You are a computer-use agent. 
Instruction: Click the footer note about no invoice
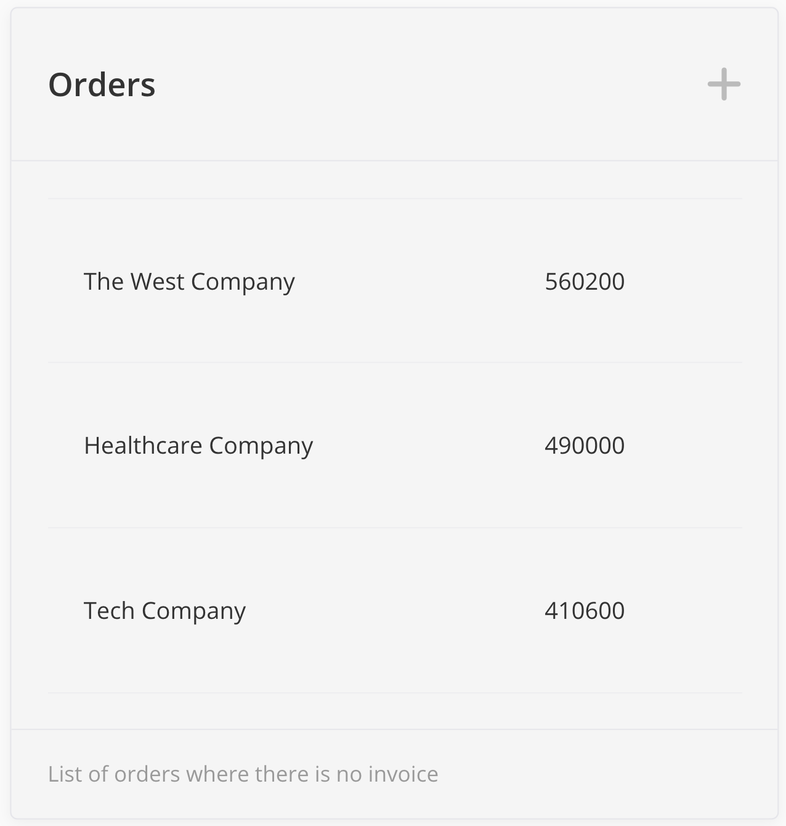tap(243, 774)
